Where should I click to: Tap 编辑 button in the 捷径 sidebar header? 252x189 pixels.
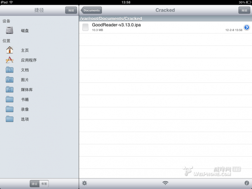(71, 10)
